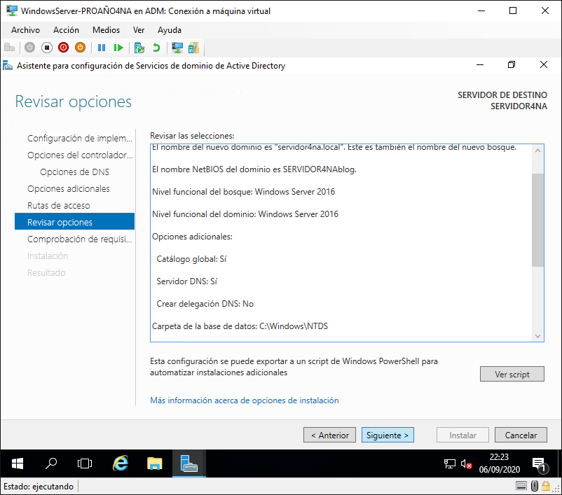562x495 pixels.
Task: Click the 'Opciones adicionales:' line in review box
Action: 192,237
